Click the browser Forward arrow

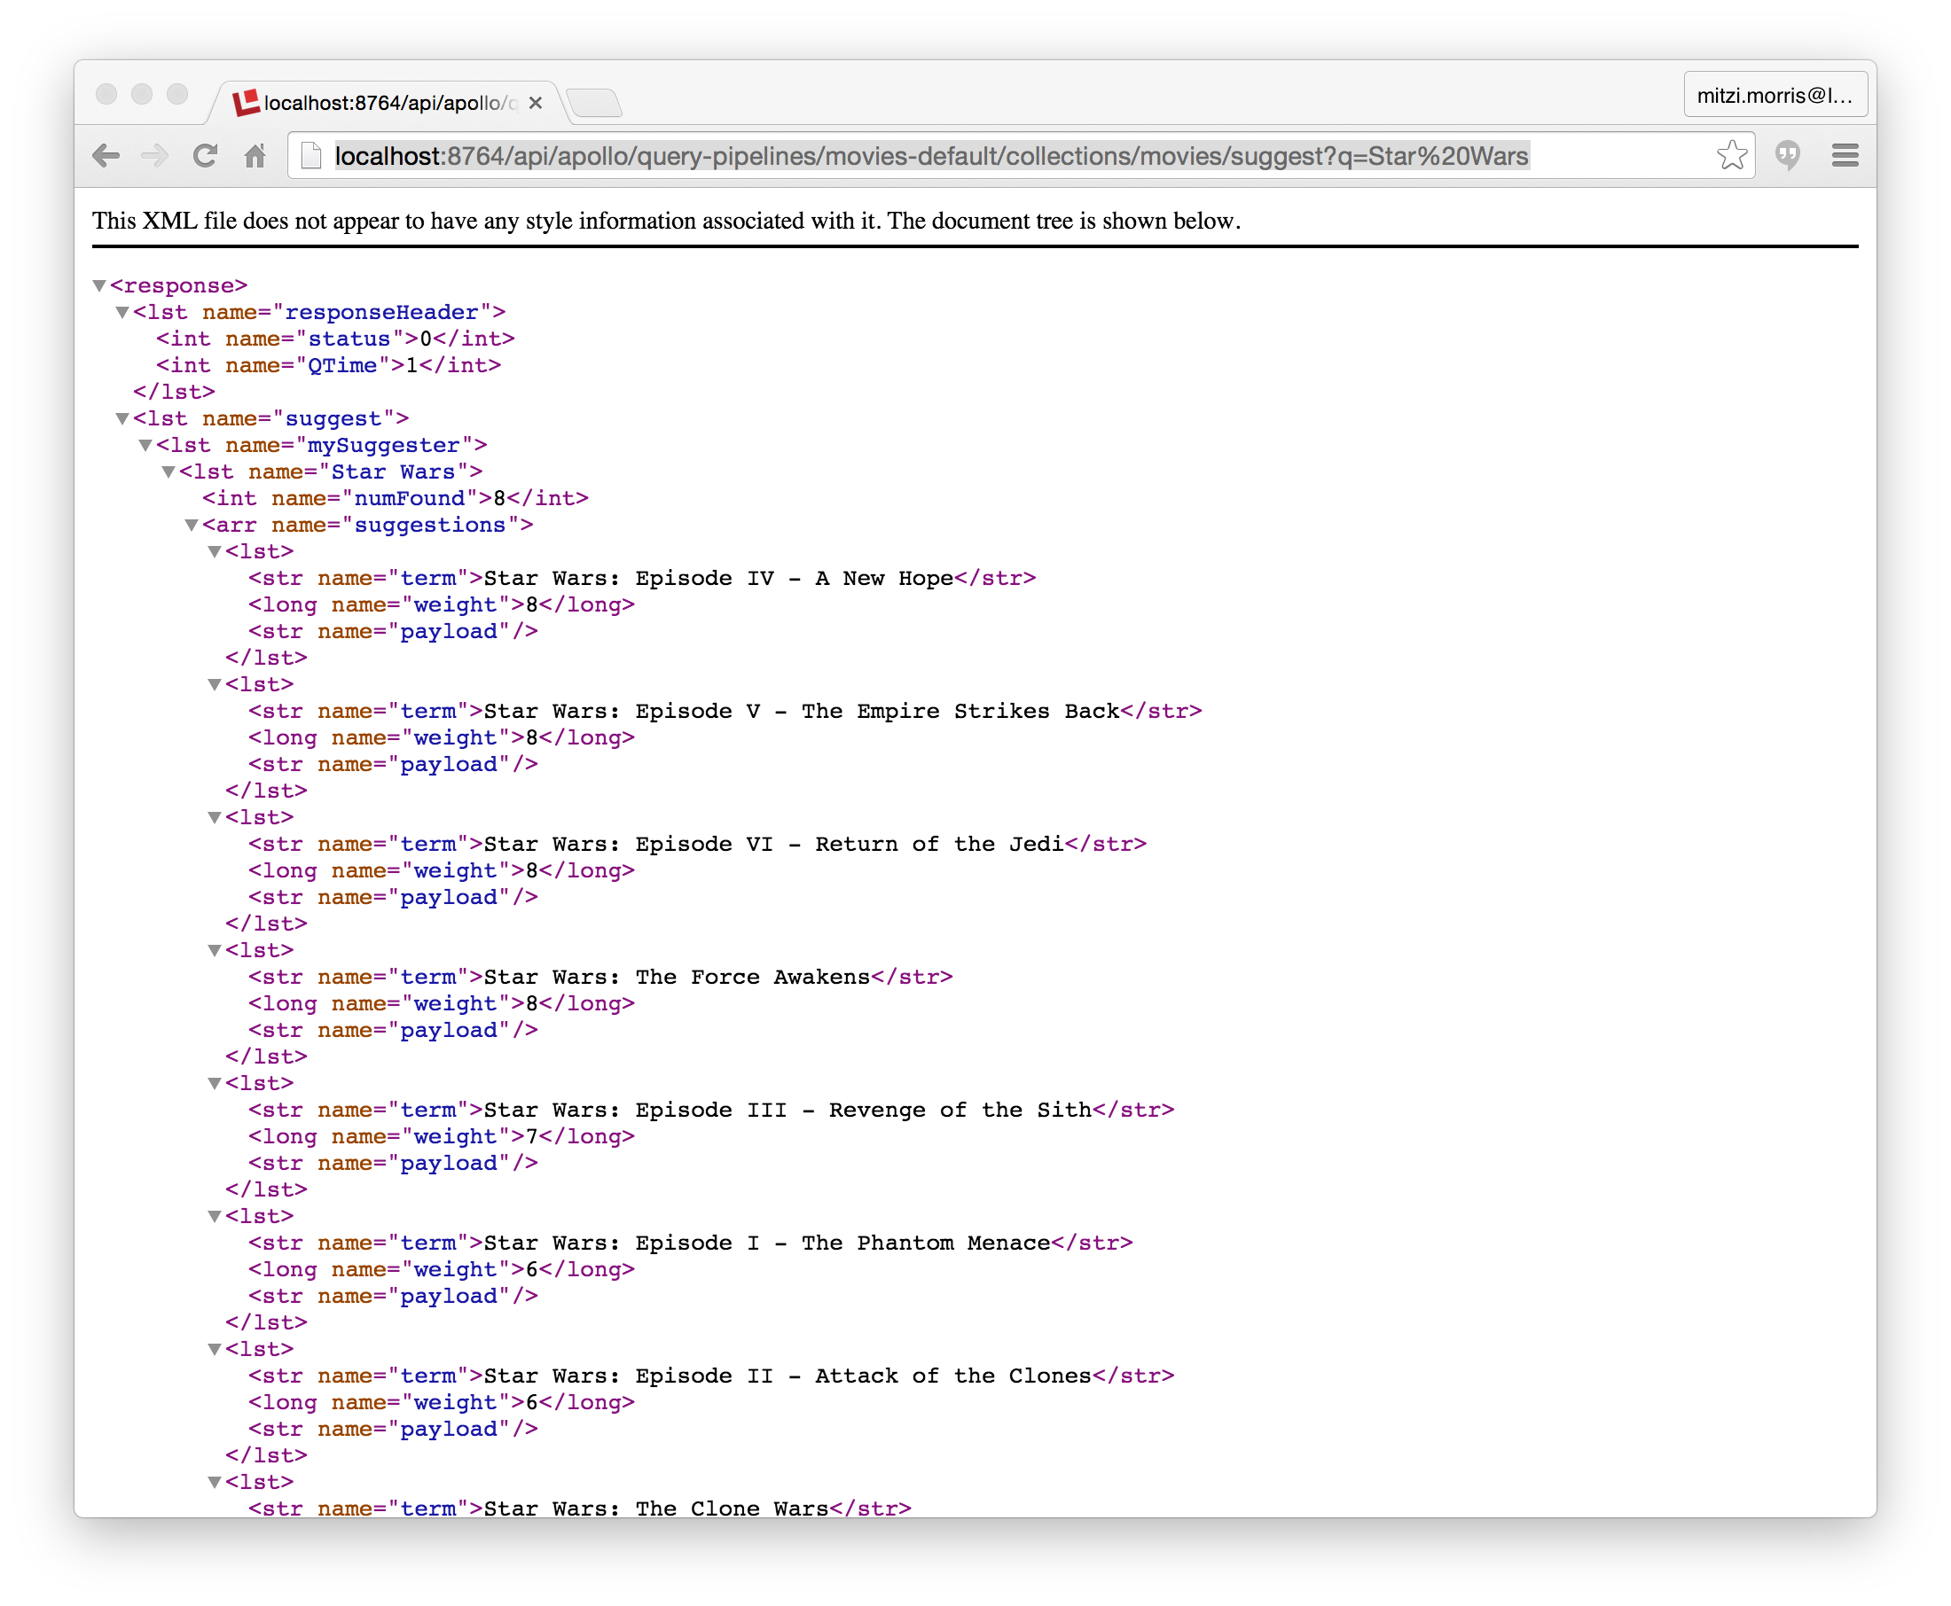(155, 155)
